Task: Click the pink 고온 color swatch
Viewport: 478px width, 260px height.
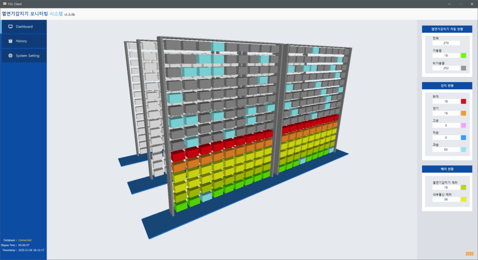Action: [x=464, y=125]
